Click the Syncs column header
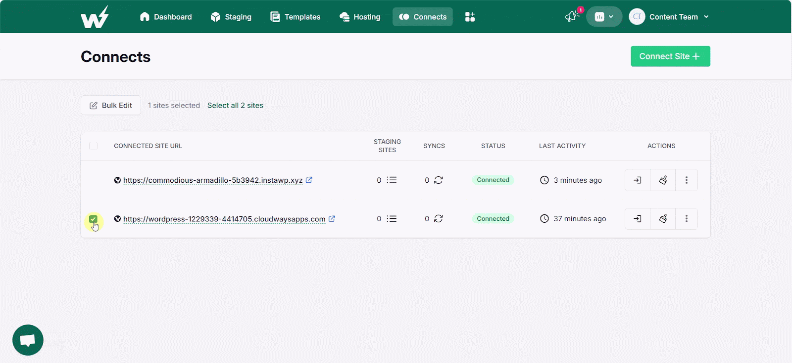Screen dimensions: 792x363 434,146
